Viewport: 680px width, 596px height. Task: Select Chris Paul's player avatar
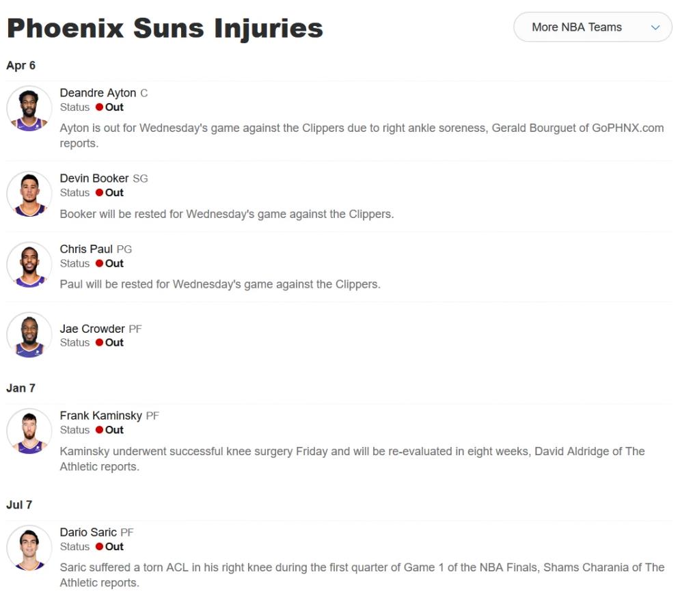tap(29, 264)
